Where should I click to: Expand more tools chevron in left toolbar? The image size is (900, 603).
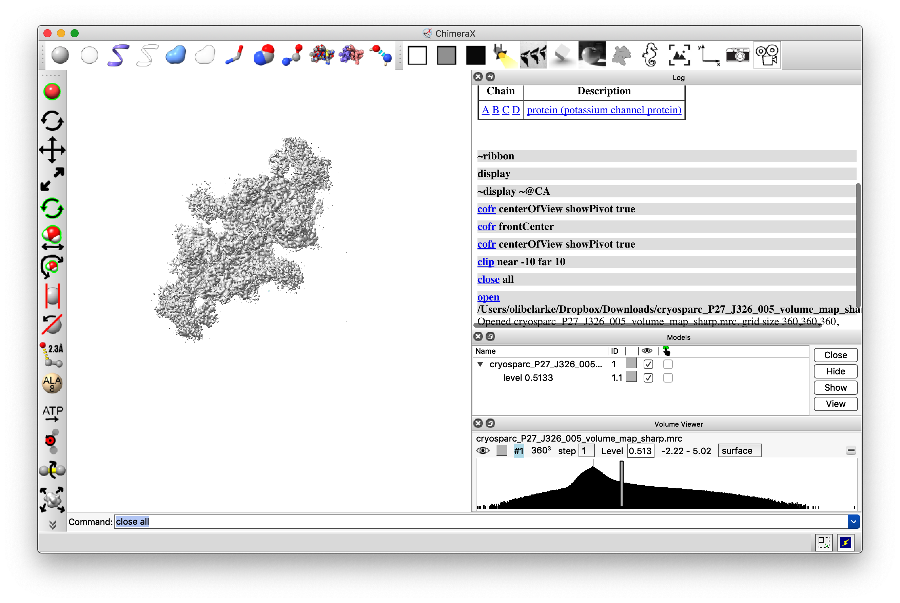pos(53,525)
